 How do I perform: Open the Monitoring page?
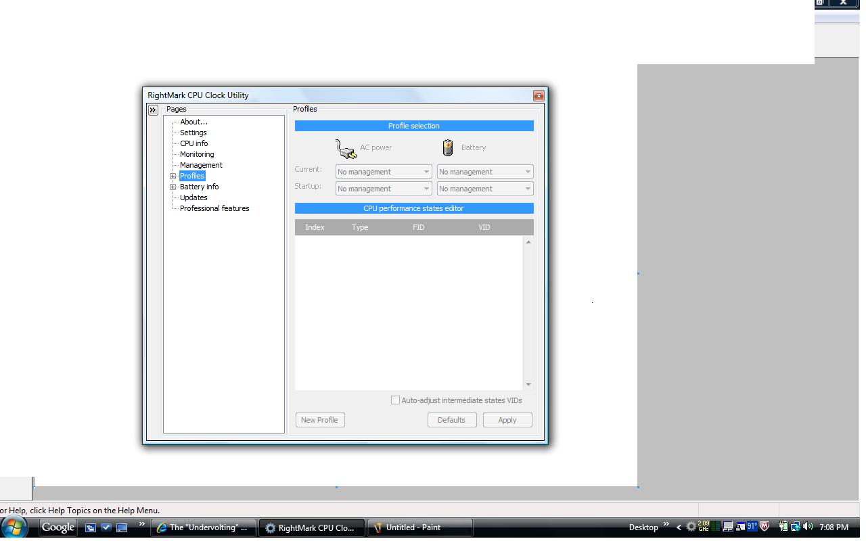(x=197, y=154)
